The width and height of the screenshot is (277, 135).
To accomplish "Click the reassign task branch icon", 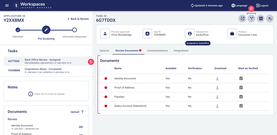I will click(252, 19).
